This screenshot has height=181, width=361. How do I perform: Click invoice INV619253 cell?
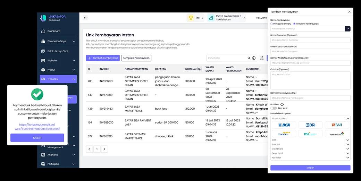click(106, 81)
